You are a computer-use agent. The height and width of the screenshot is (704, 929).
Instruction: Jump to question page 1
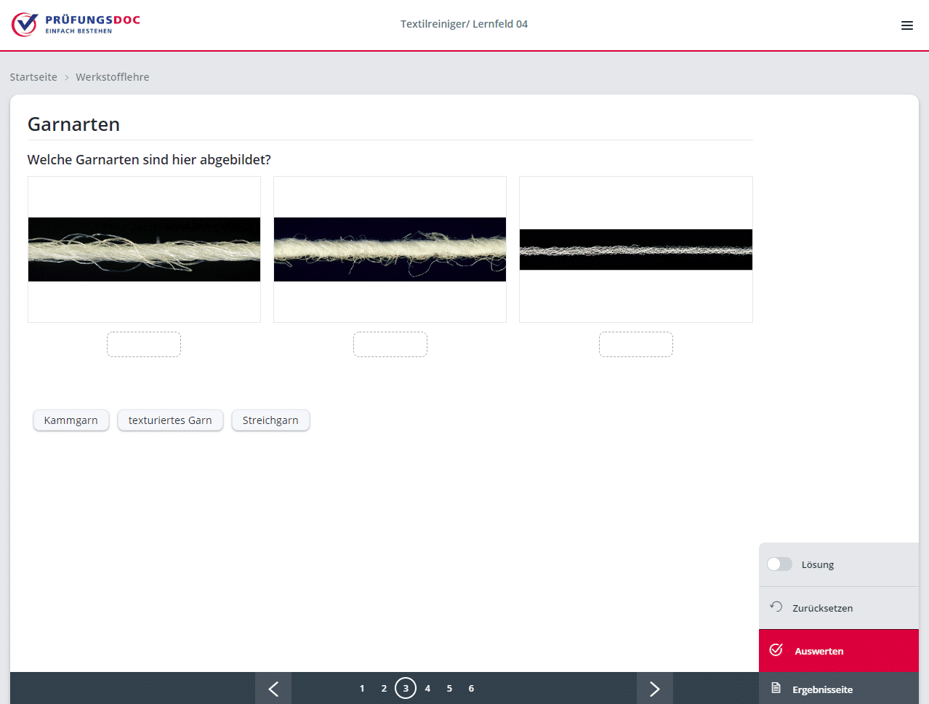click(362, 688)
